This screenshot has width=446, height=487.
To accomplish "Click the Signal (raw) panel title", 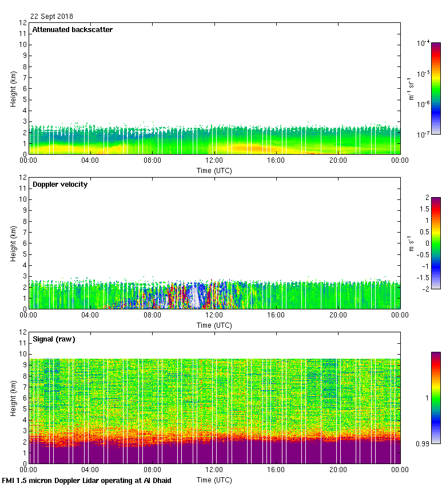I will point(54,339).
